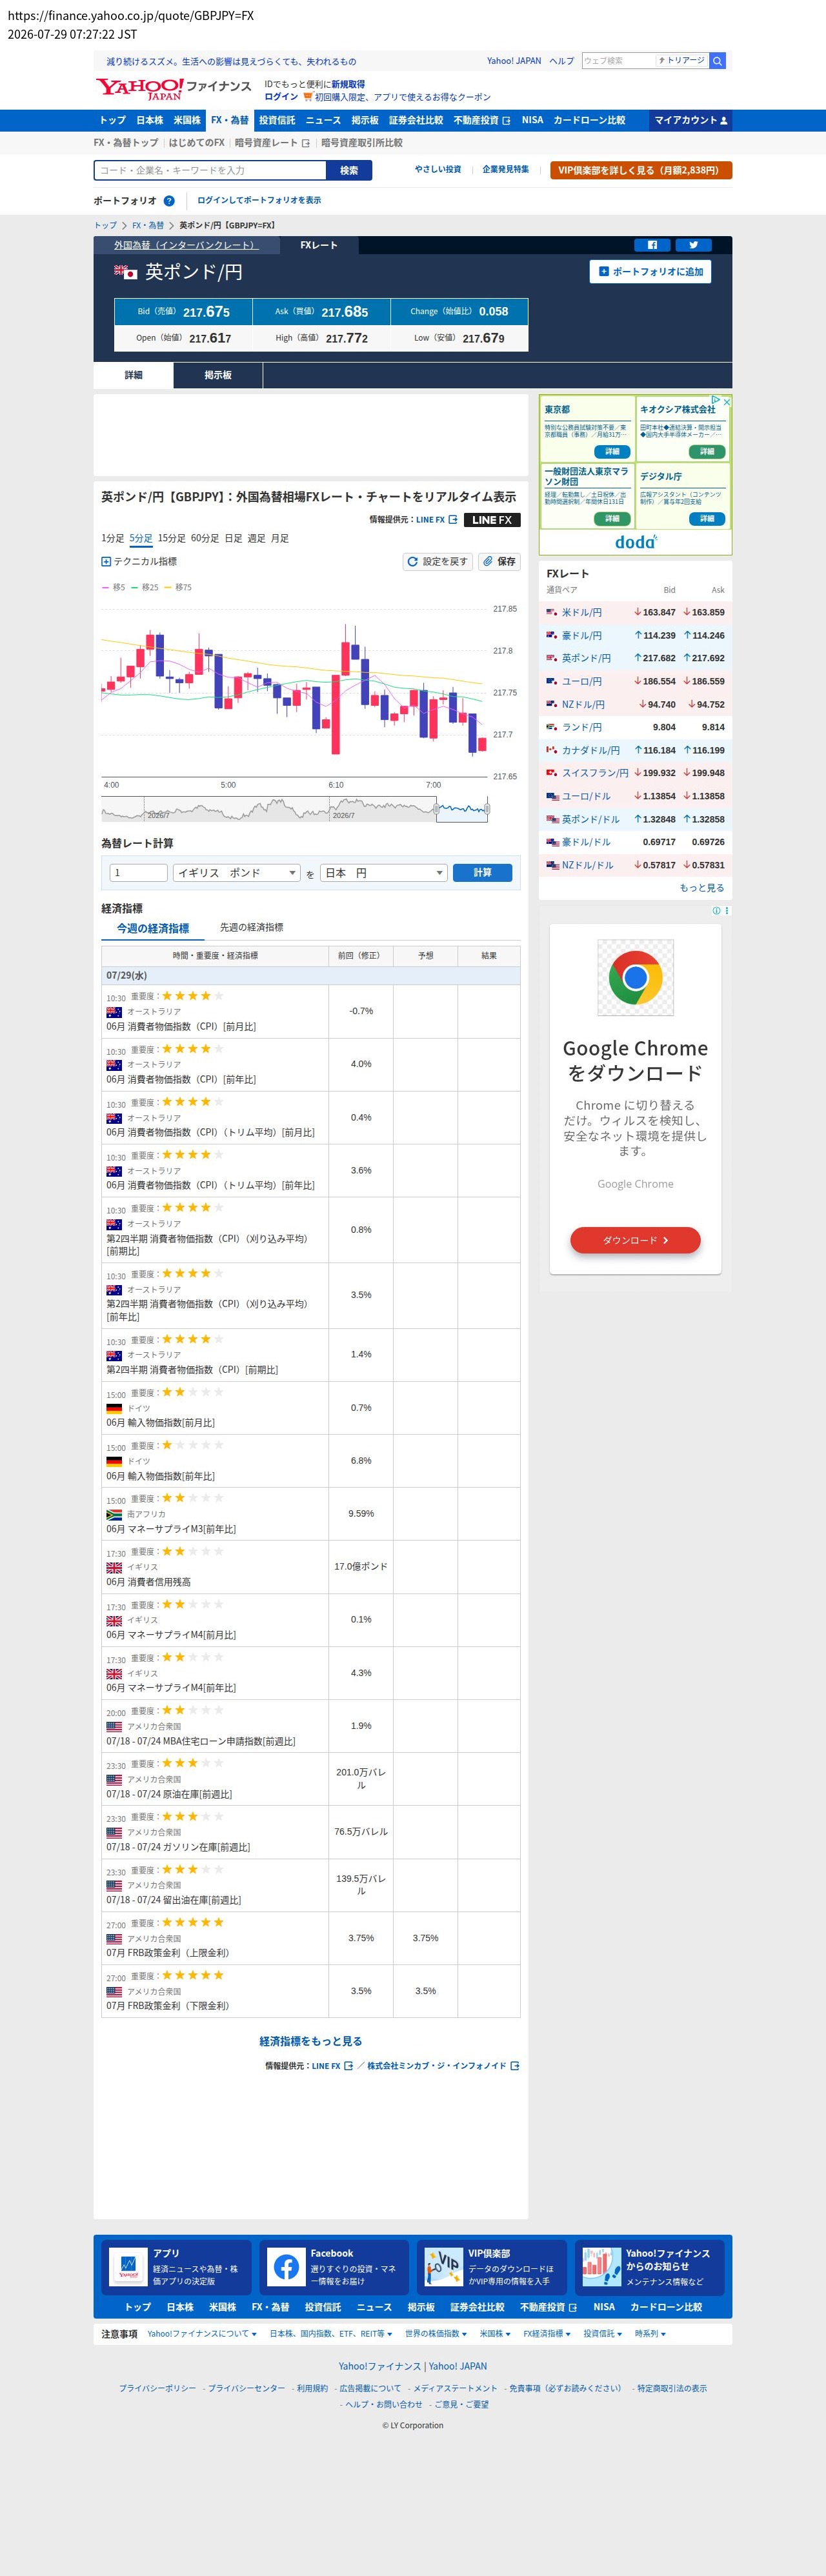Click the マイアカウント person icon
Viewport: 826px width, 2576px height.
click(724, 121)
